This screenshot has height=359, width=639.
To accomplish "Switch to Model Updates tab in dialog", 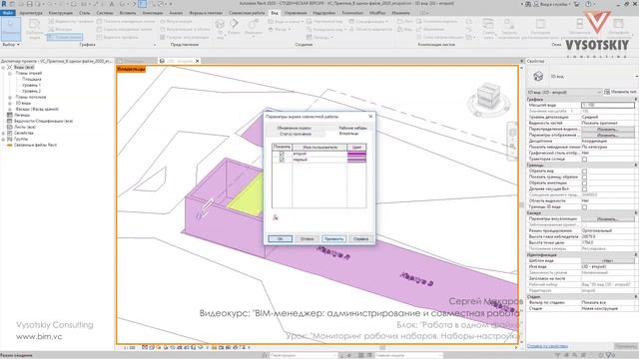I will click(x=294, y=128).
